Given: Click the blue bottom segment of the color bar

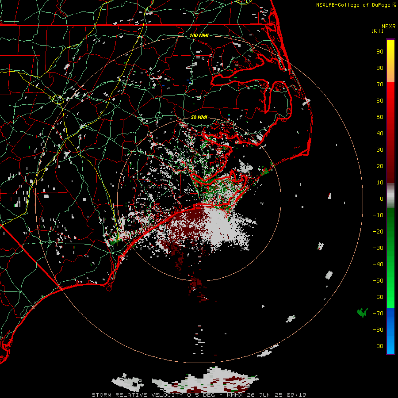Looking at the screenshot, I should pos(390,330).
